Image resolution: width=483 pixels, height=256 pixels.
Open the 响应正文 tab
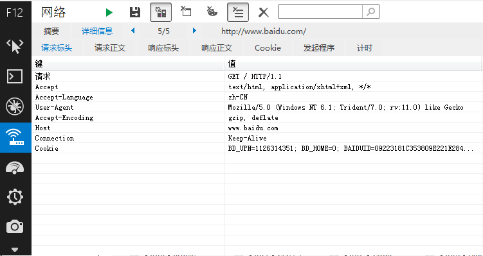(217, 48)
